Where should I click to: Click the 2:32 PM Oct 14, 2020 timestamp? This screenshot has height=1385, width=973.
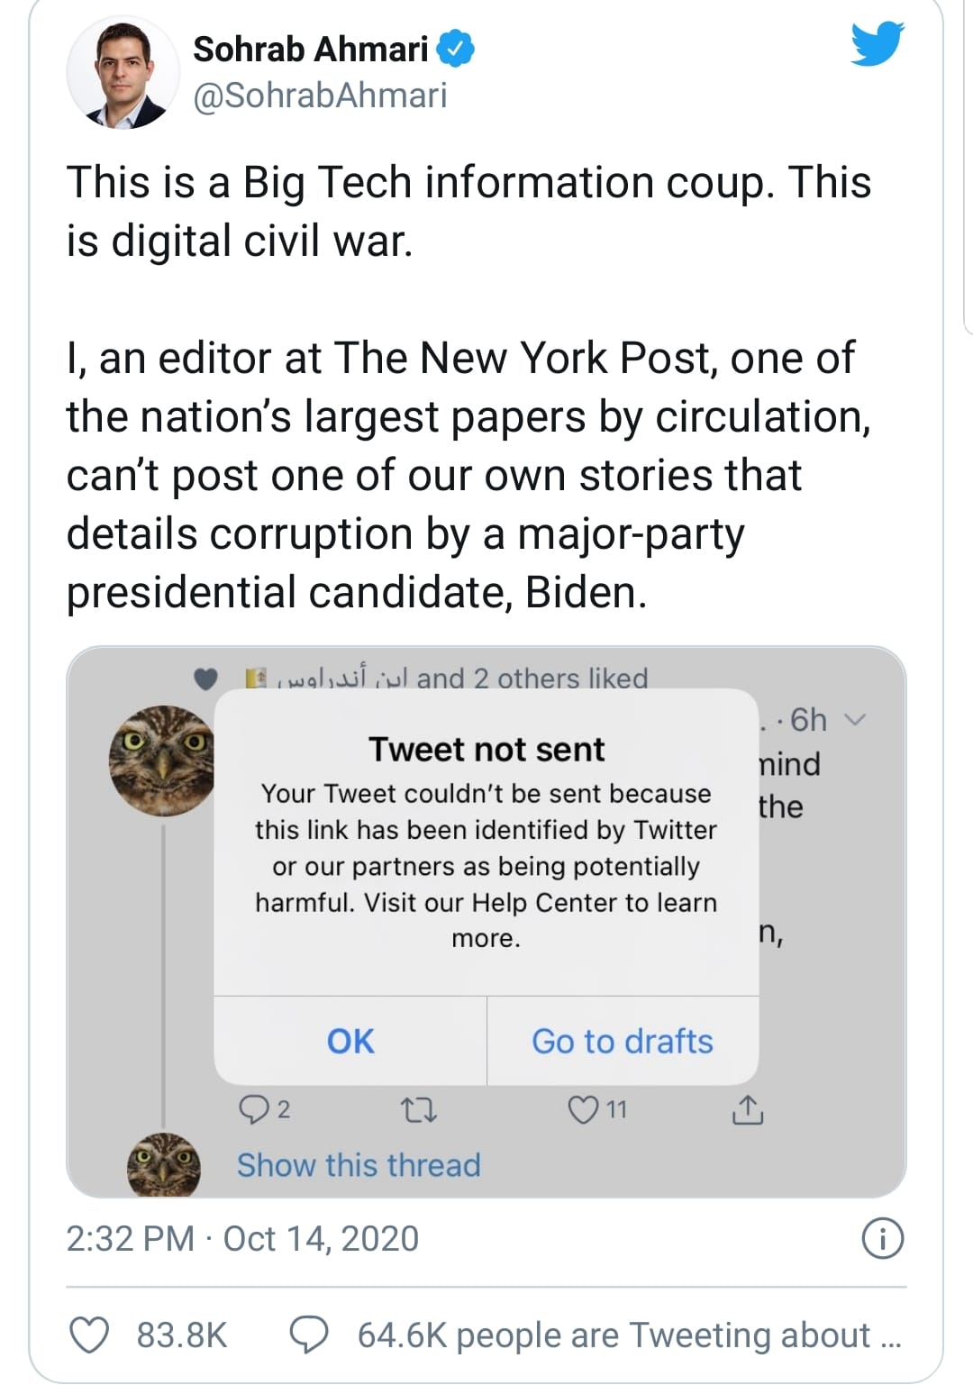242,1239
